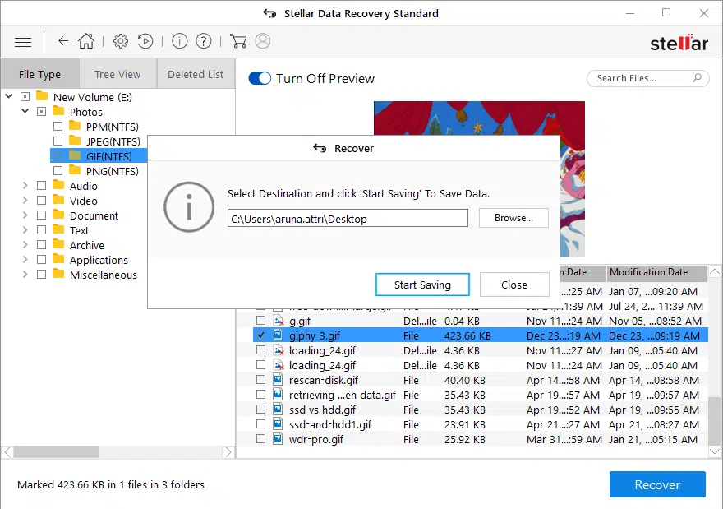Click the Miscellaneous folder icon

pyautogui.click(x=58, y=274)
